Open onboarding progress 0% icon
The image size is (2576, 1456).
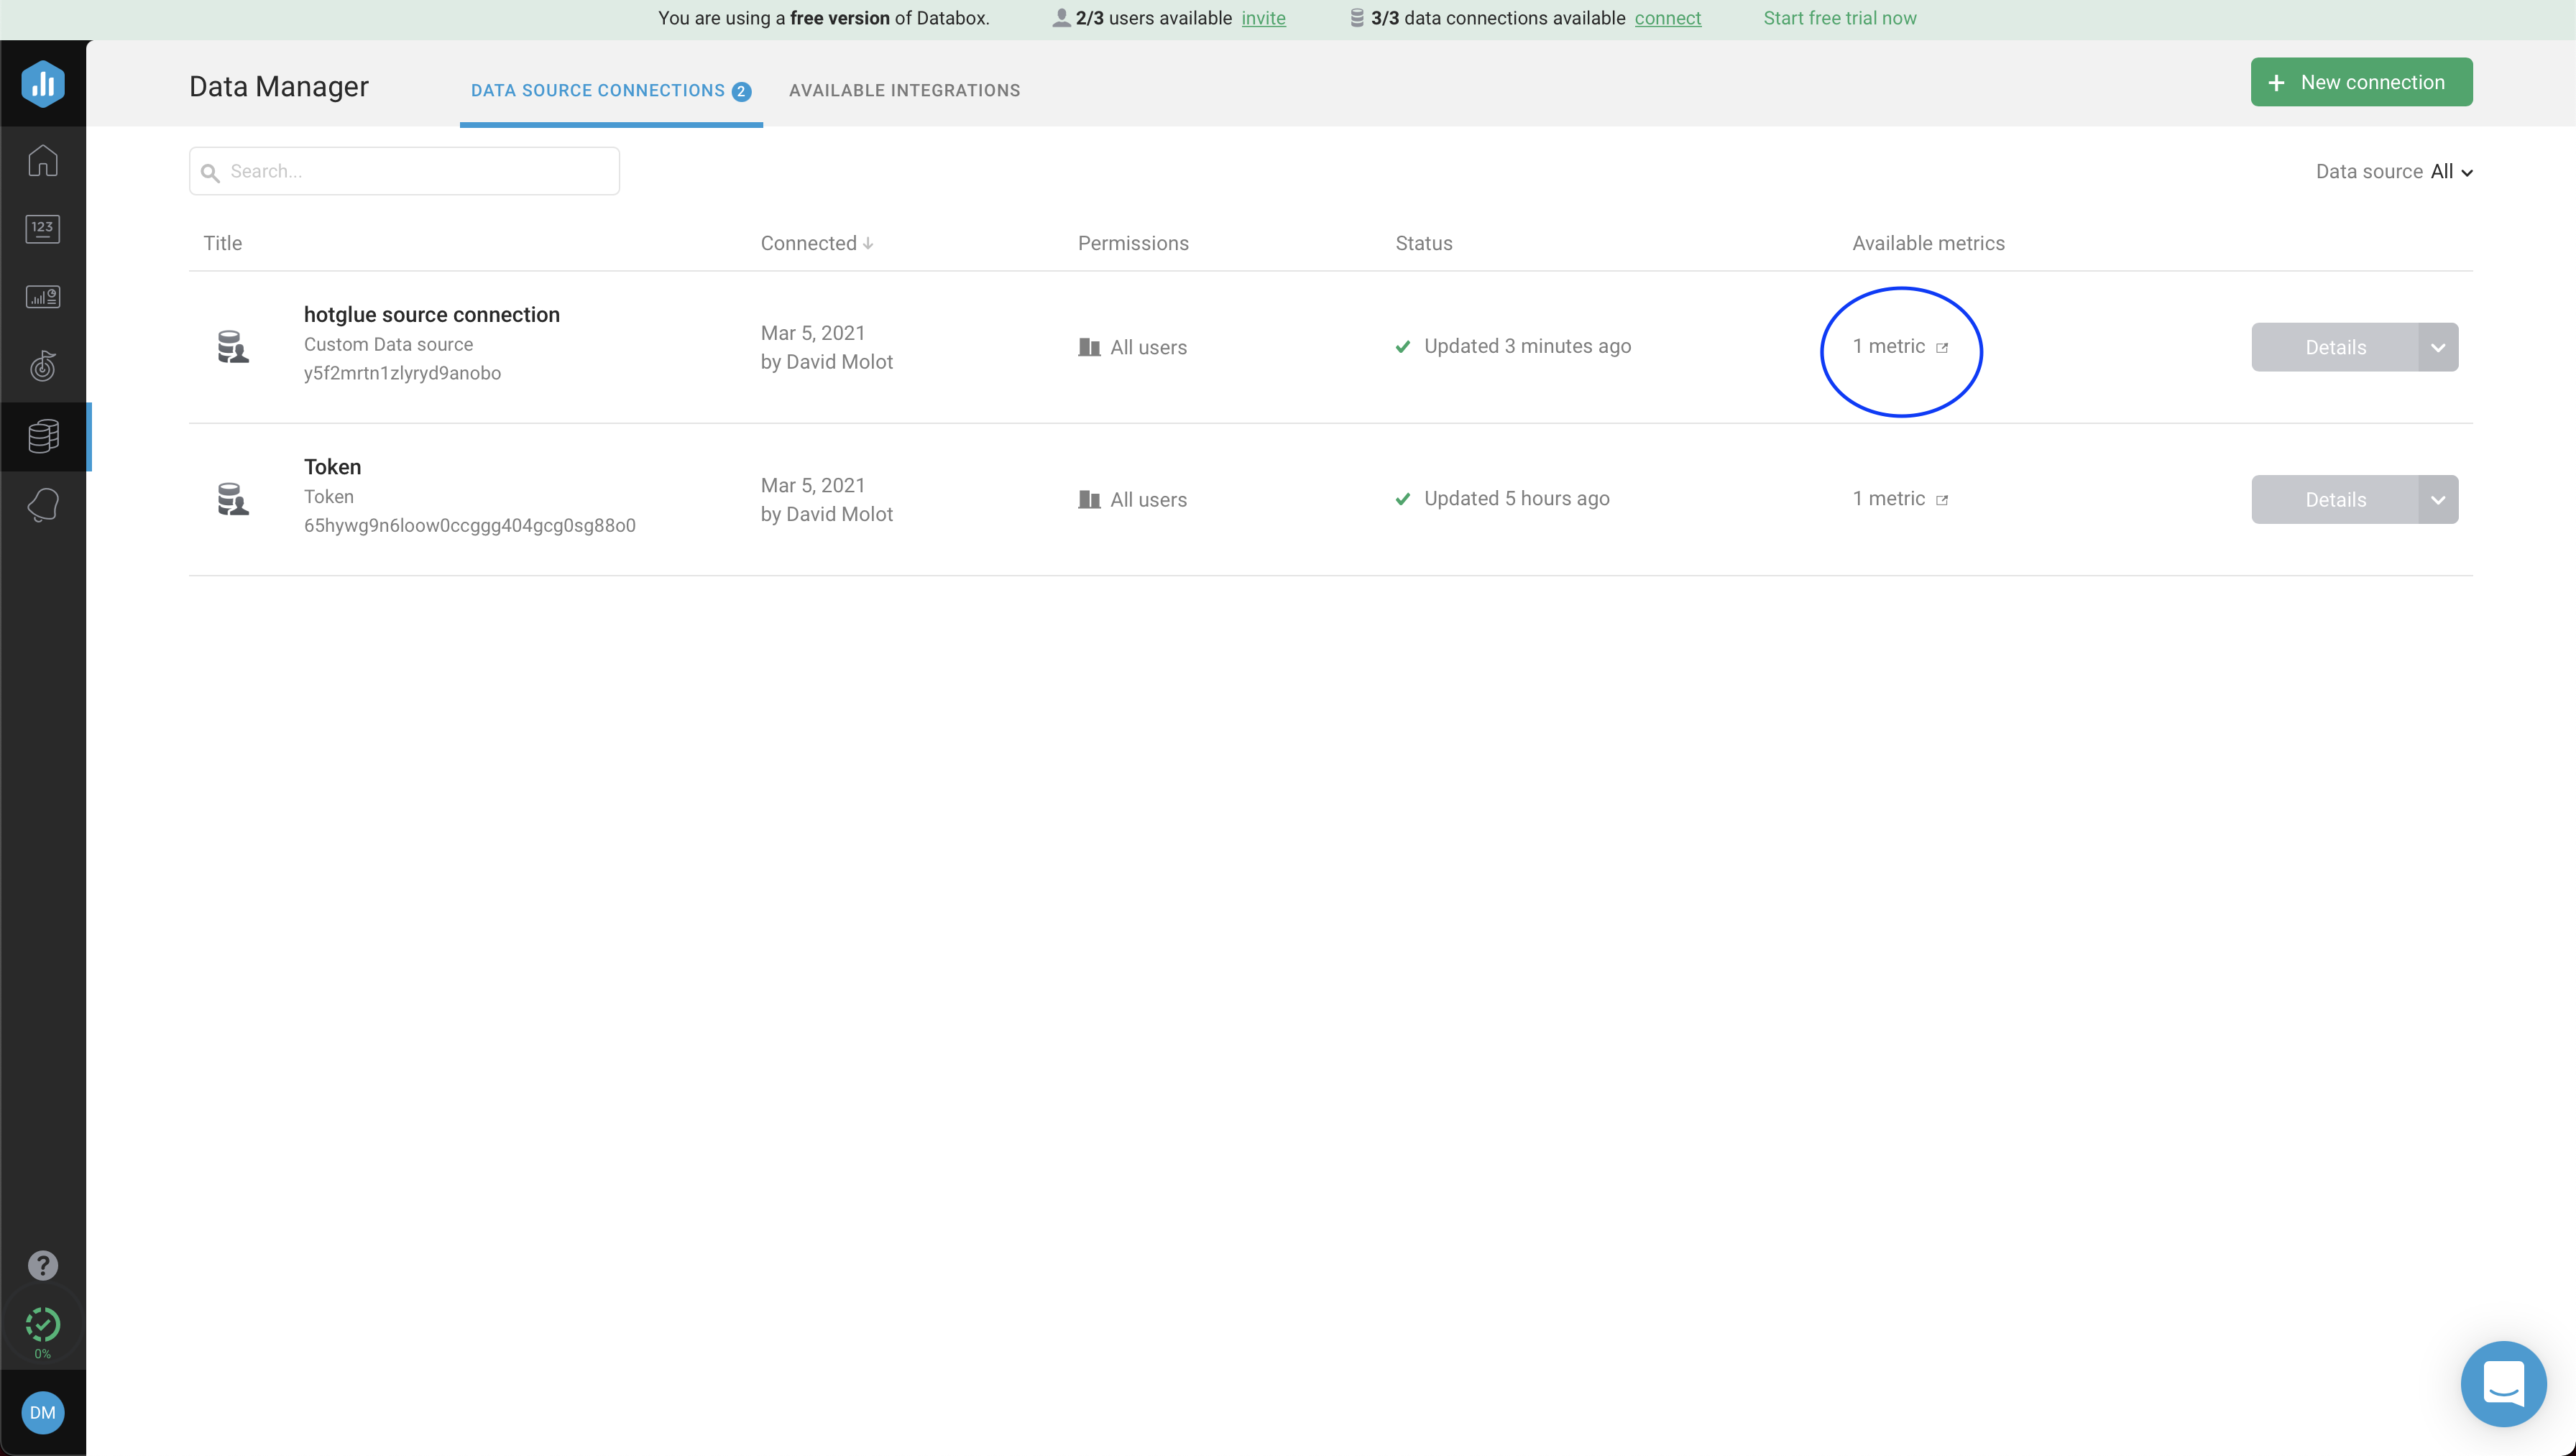coord(43,1332)
